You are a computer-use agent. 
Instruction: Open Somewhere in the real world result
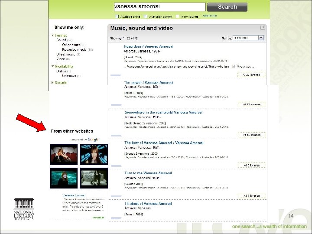click(163, 112)
